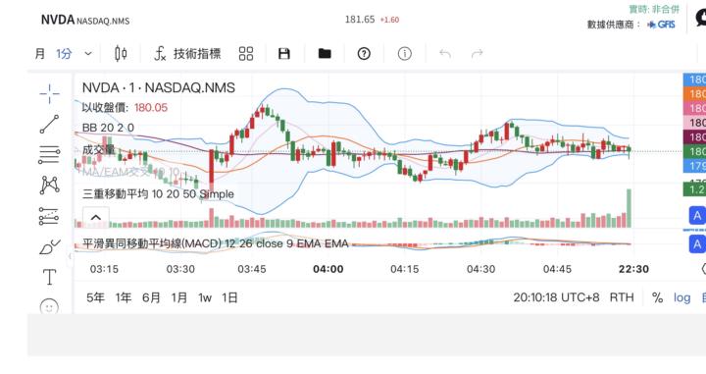Select the 月 interval
This screenshot has height=374, width=706.
[40, 54]
